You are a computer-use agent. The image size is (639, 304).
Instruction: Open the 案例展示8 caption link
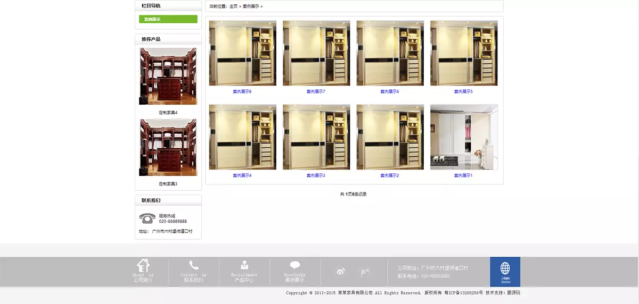click(242, 91)
